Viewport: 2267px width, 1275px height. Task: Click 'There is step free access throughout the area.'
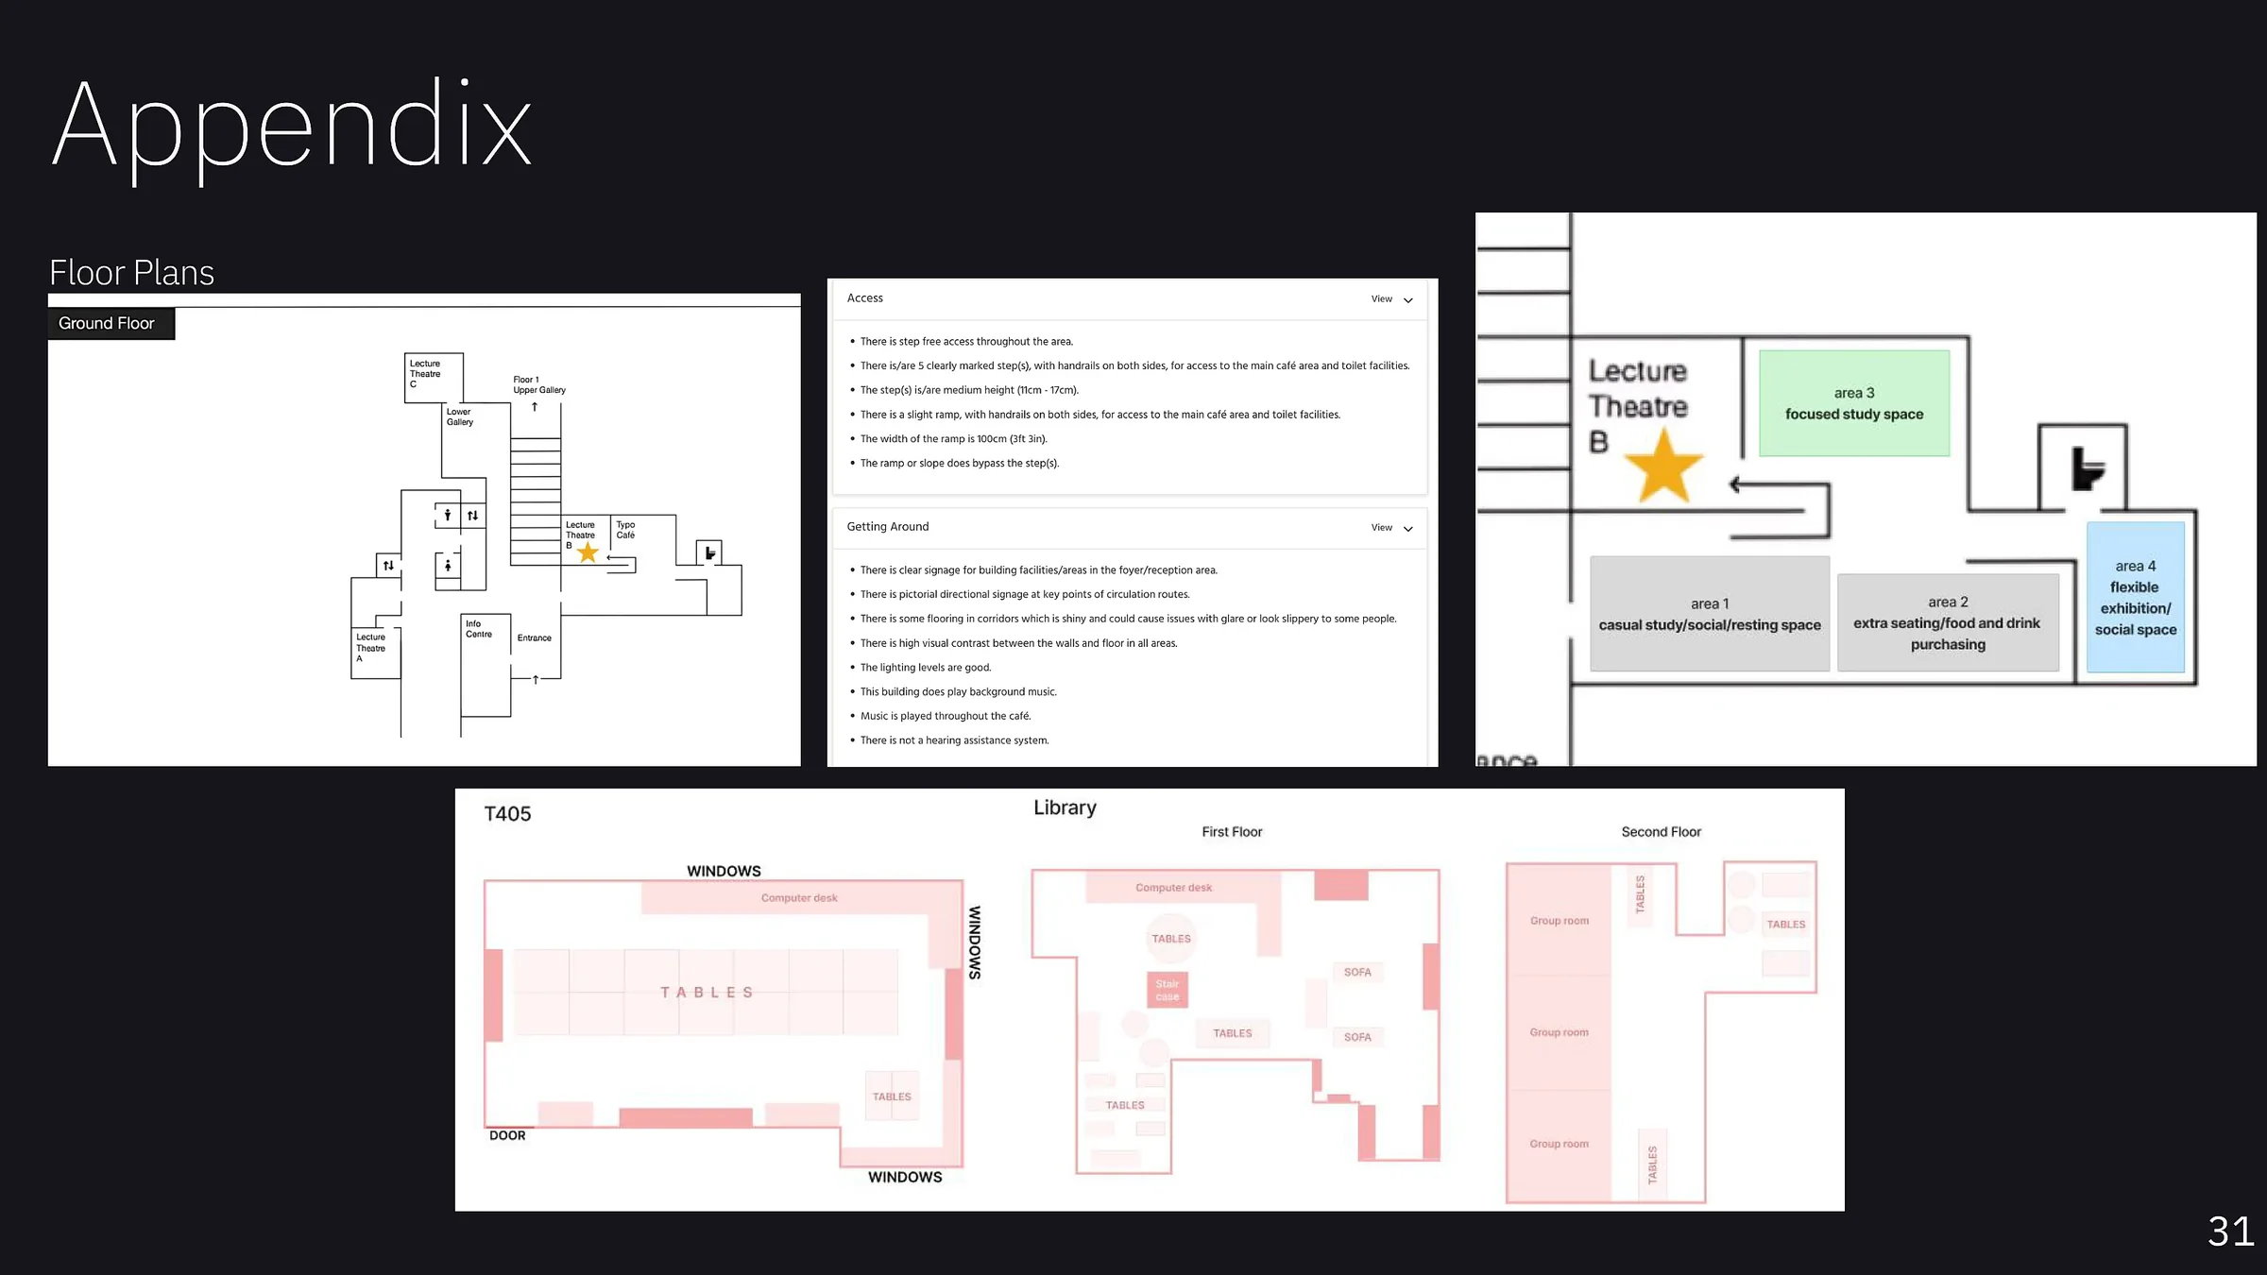[x=966, y=342]
